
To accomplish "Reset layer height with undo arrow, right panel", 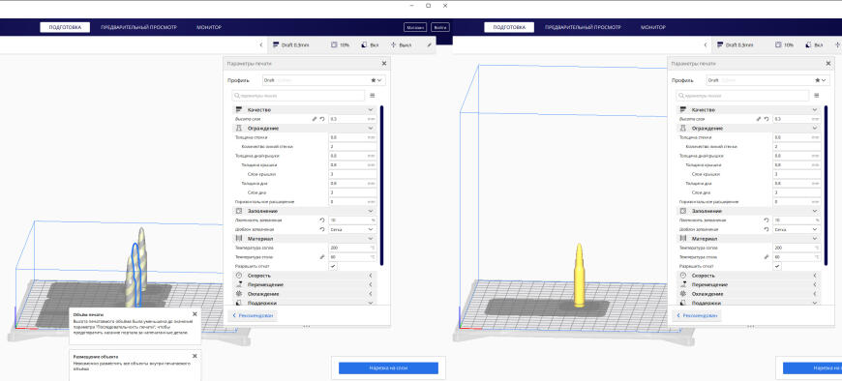I will tap(767, 119).
